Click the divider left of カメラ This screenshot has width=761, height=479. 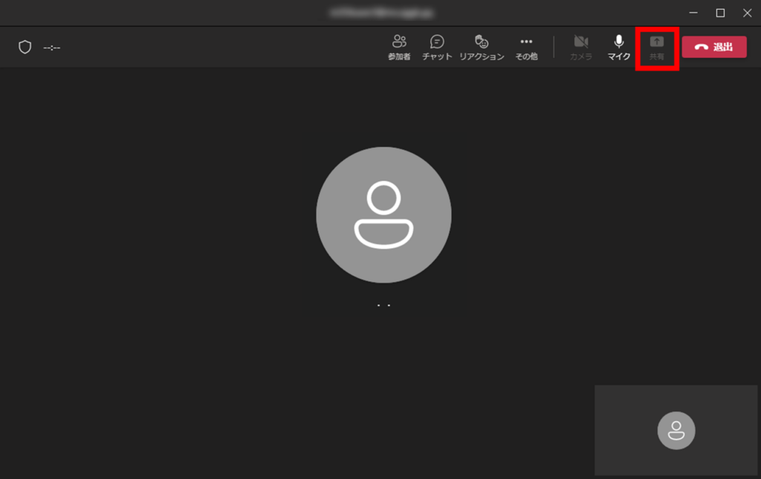554,48
